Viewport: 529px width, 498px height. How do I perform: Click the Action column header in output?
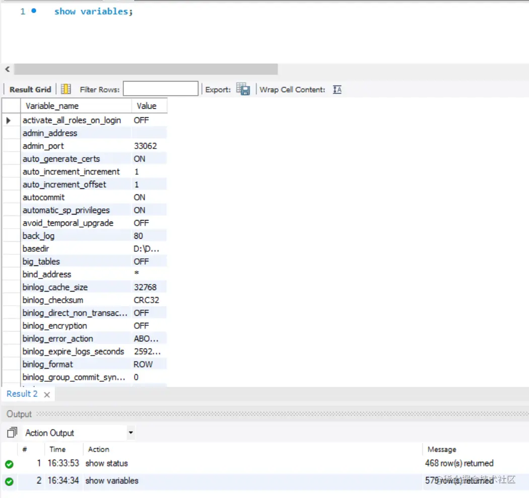click(x=99, y=449)
